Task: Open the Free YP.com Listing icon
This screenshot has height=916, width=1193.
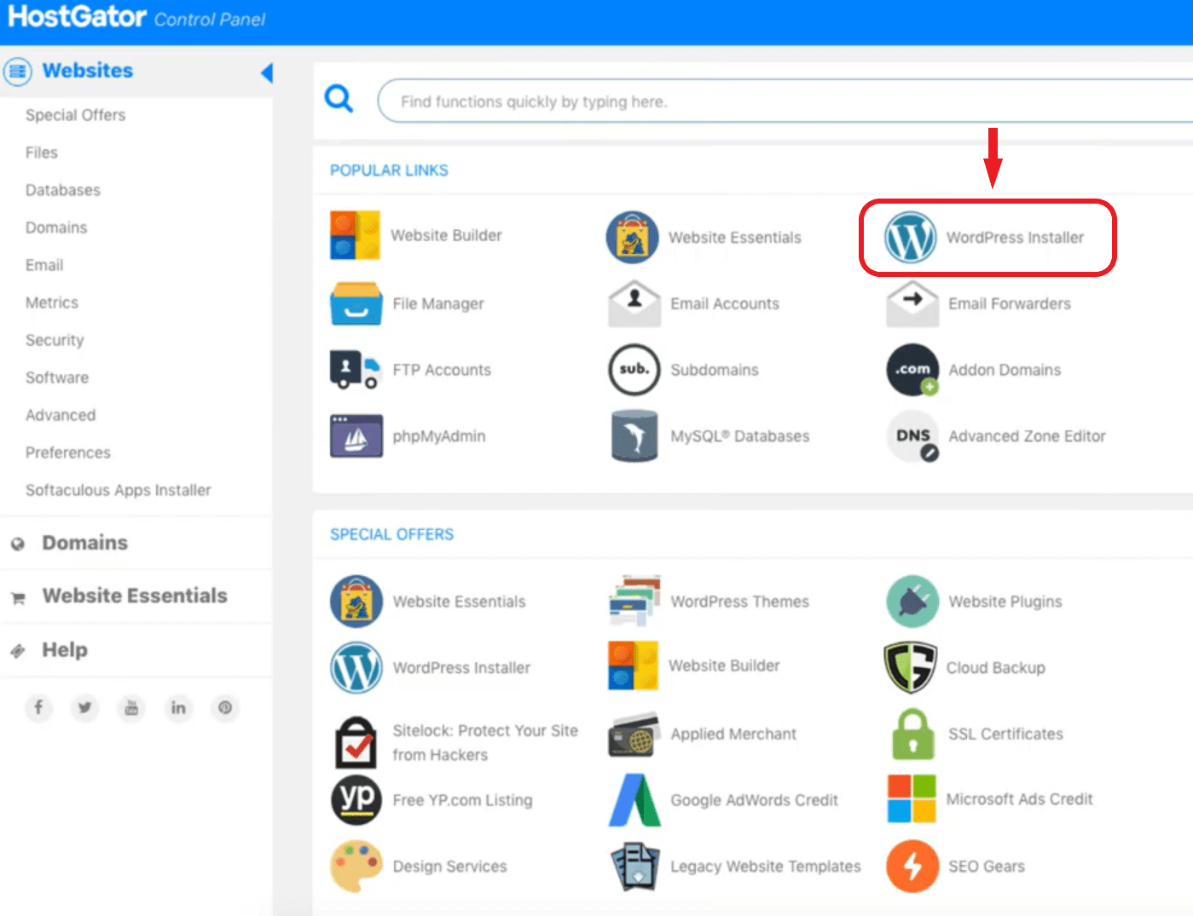Action: pyautogui.click(x=356, y=800)
